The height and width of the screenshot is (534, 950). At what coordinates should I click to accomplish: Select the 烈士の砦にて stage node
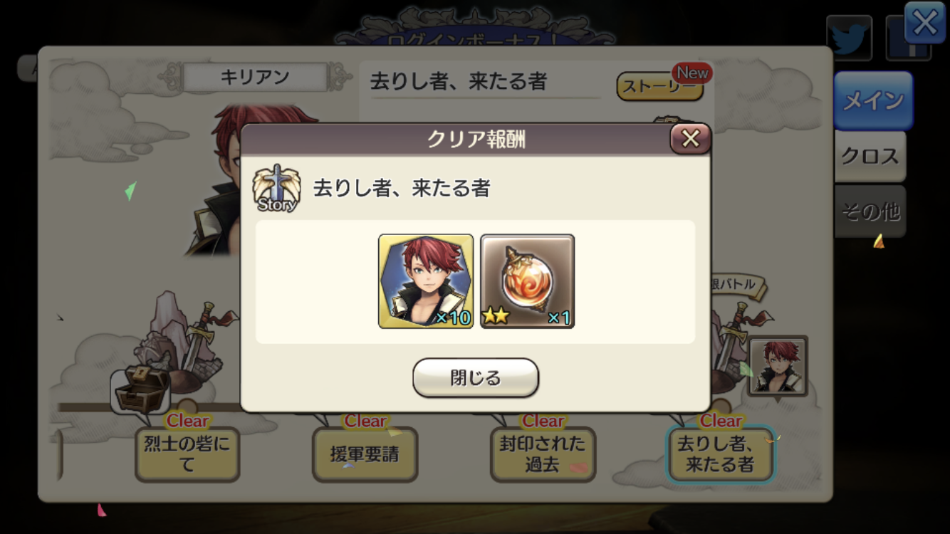click(x=187, y=454)
